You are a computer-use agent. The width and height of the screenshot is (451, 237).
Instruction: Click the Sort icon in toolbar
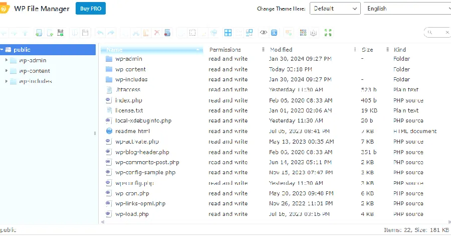click(x=313, y=33)
